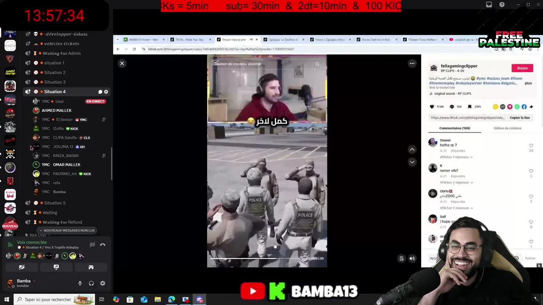543x305 pixels.
Task: Bookmark the video with the favorites icon
Action: pos(470,107)
